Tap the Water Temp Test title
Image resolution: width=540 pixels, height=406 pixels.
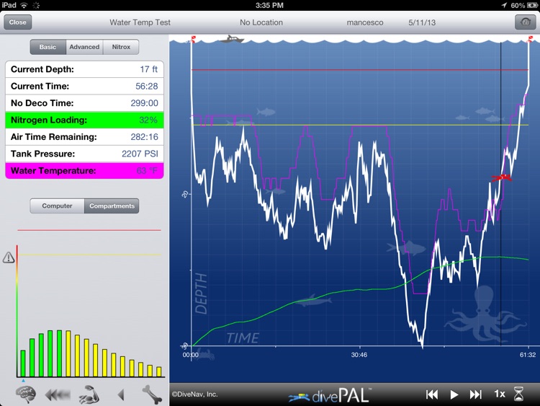(140, 22)
